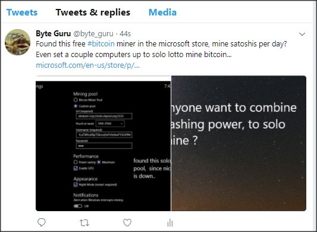Like the tweet with the heart icon
317x232 pixels.
(127, 222)
